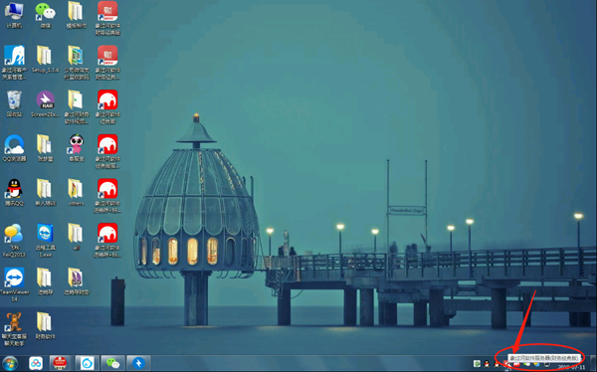
Task: Click the FeiQ yellow-blue tray icon
Action: click(x=536, y=364)
